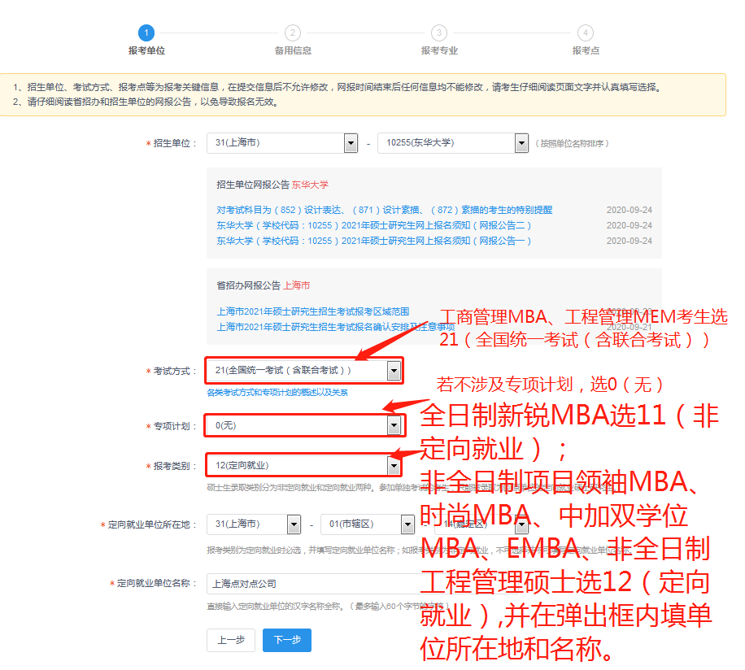Open 各类考试方式和专项计划的概述以及关系 link

pos(277,392)
